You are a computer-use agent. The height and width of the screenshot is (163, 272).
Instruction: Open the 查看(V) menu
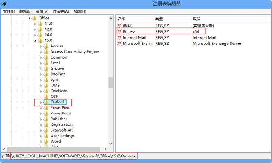pos(42,11)
